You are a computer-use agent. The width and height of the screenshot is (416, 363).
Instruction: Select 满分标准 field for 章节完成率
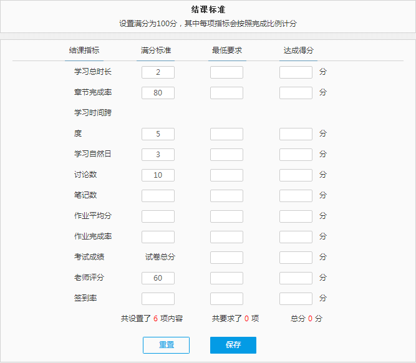tap(158, 93)
